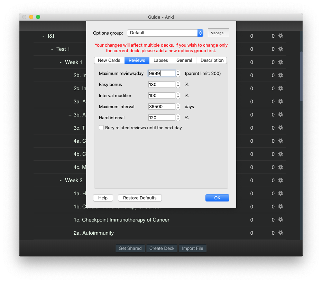Click the Import File button
The height and width of the screenshot is (282, 322).
click(193, 248)
